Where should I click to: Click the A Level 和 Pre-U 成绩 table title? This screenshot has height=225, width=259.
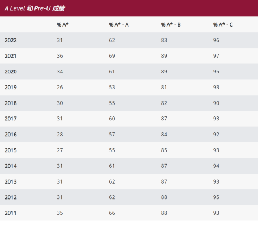[35, 8]
